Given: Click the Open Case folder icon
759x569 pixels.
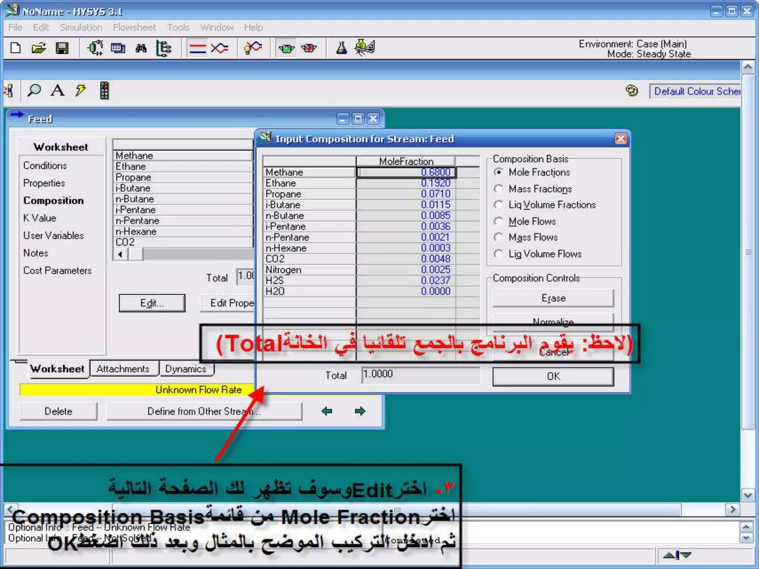Looking at the screenshot, I should pos(39,48).
